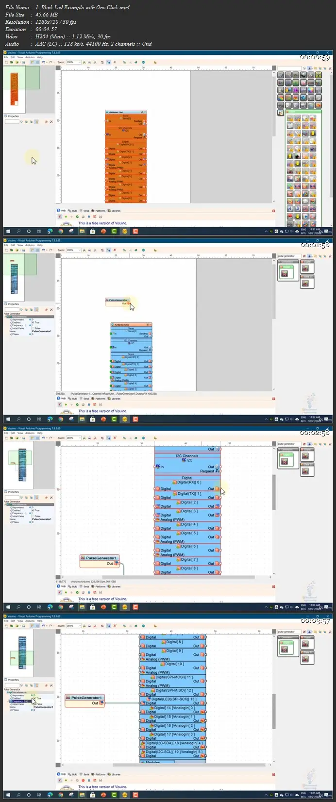This screenshot has height=802, width=336.
Task: Open the 100% Zoom dropdown in 00:01:58 frame
Action: 80,250
